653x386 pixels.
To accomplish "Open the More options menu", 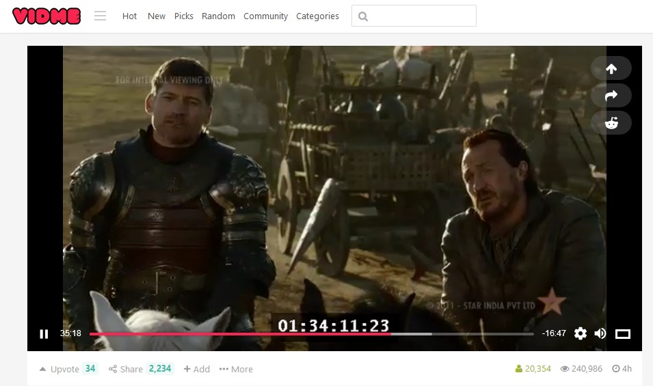I will [236, 369].
